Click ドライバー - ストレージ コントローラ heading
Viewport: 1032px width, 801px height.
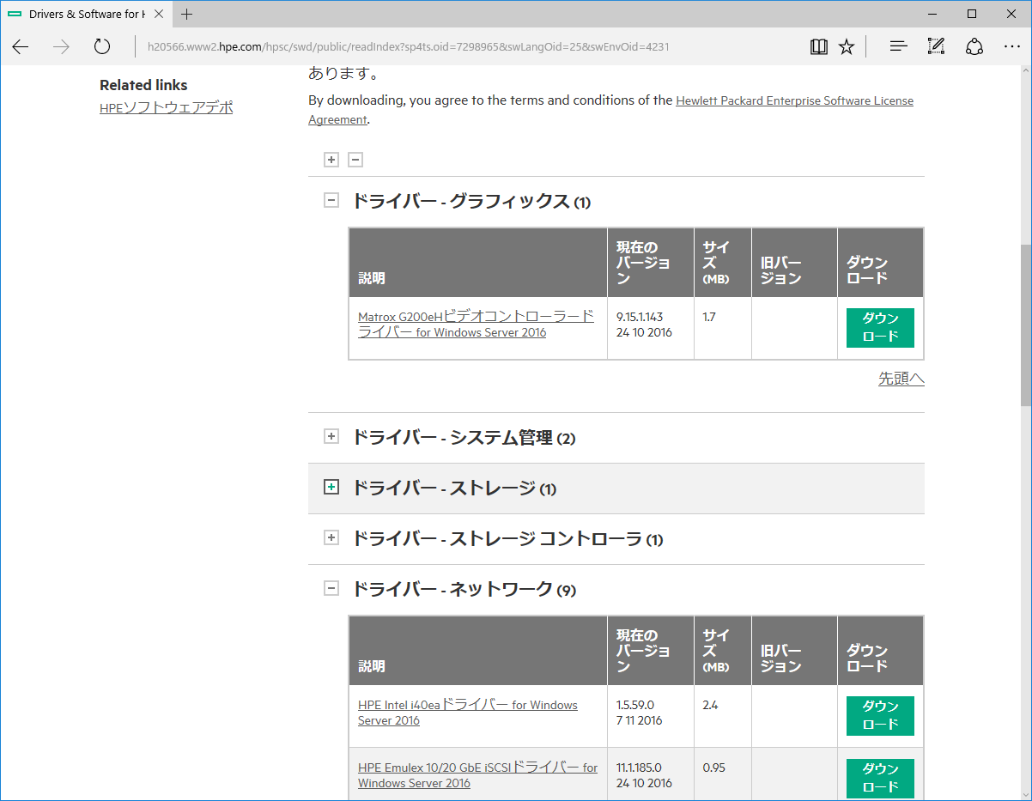pos(507,539)
